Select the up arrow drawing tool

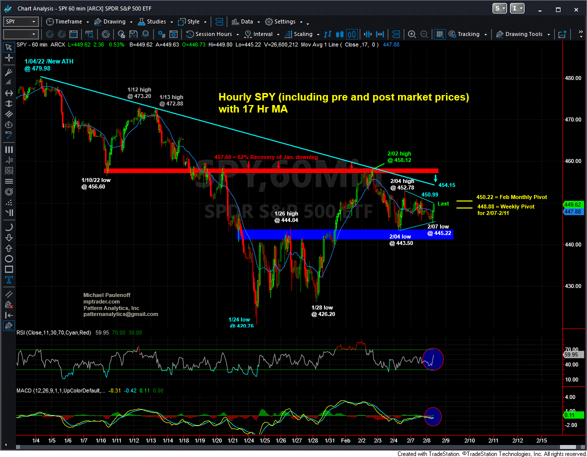[8, 248]
